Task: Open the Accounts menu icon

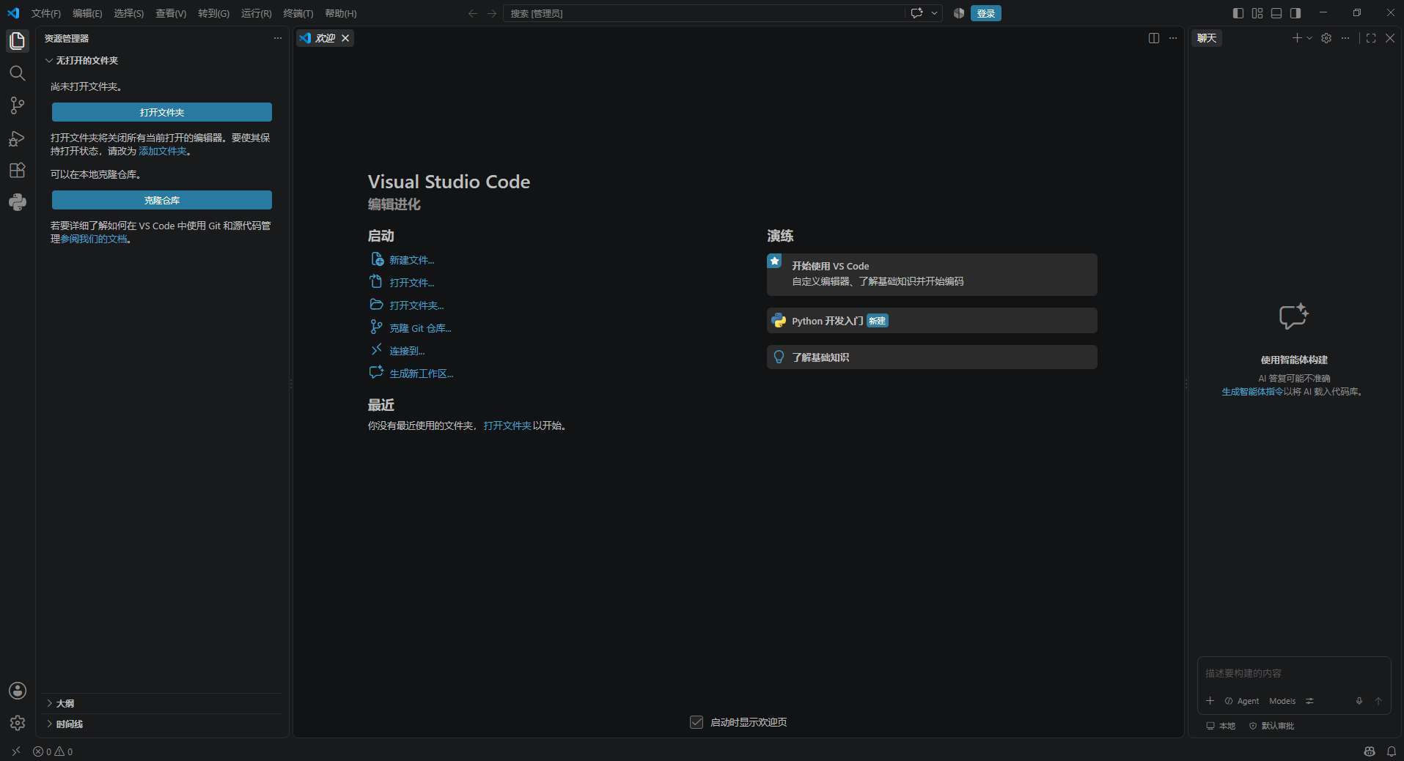Action: tap(18, 691)
